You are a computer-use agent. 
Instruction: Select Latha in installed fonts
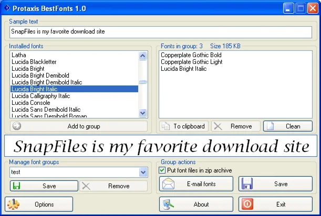pyautogui.click(x=74, y=55)
